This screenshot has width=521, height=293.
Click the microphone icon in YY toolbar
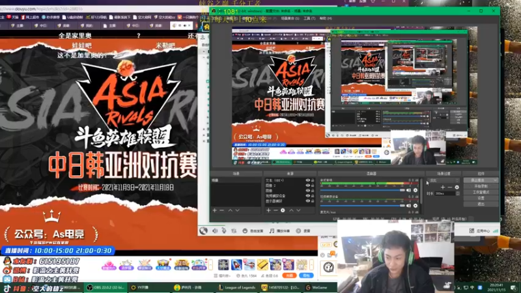pyautogui.click(x=224, y=231)
